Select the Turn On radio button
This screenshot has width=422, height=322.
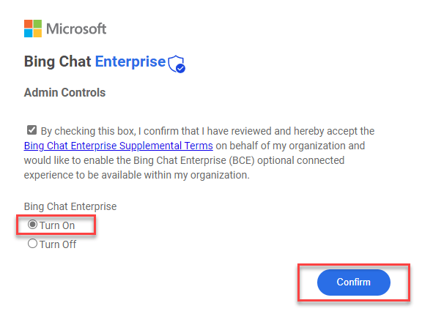pyautogui.click(x=32, y=225)
